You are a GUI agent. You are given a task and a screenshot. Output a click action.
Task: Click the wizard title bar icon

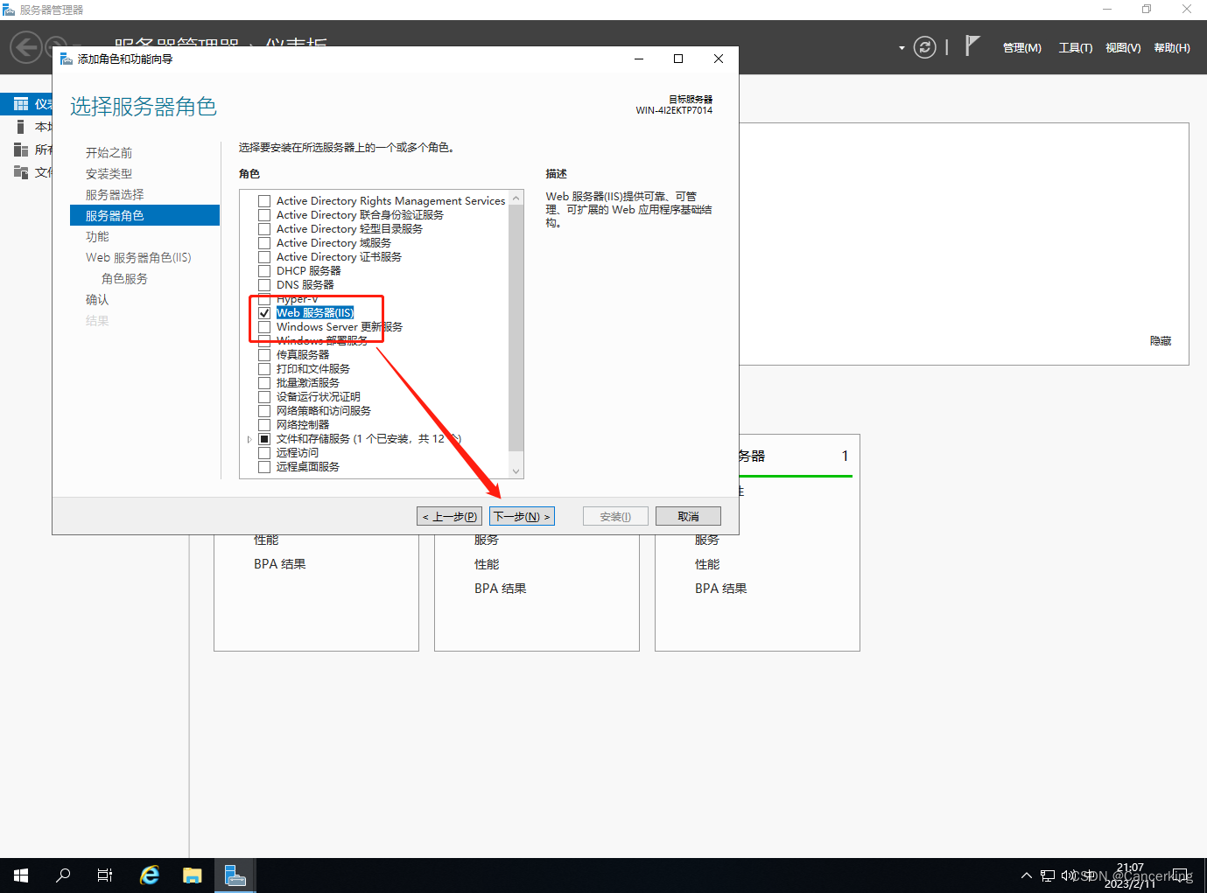click(x=67, y=59)
